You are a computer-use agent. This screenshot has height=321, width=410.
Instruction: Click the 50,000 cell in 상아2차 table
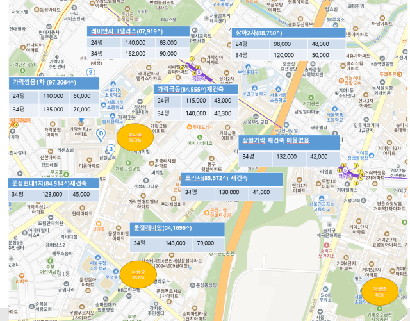[x=327, y=56]
